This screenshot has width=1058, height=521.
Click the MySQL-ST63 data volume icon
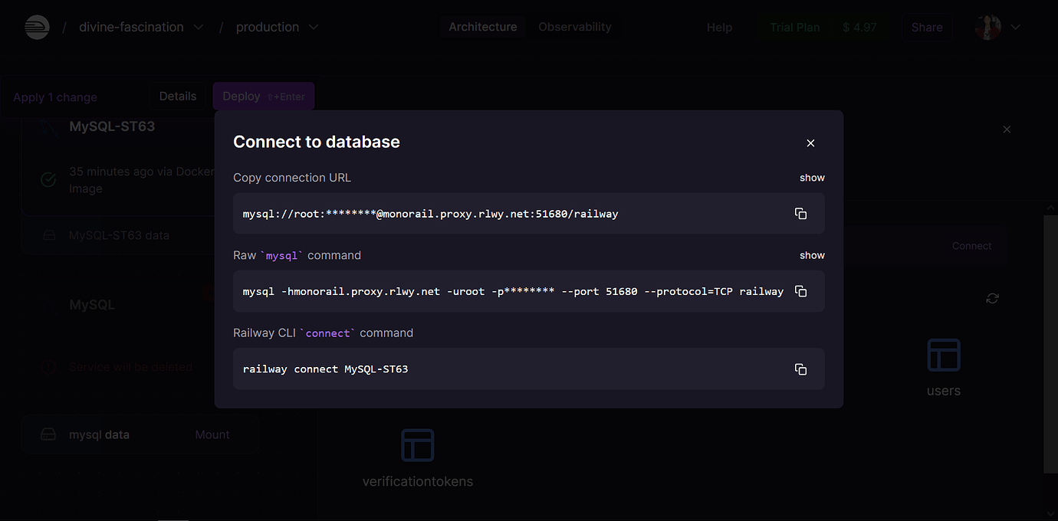(x=48, y=234)
